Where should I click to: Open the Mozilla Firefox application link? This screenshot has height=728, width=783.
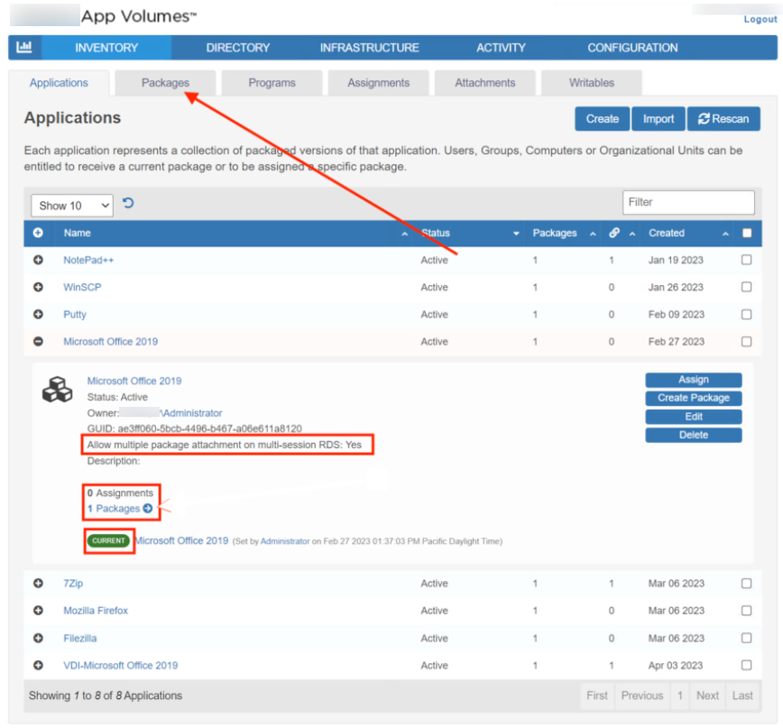coord(96,611)
